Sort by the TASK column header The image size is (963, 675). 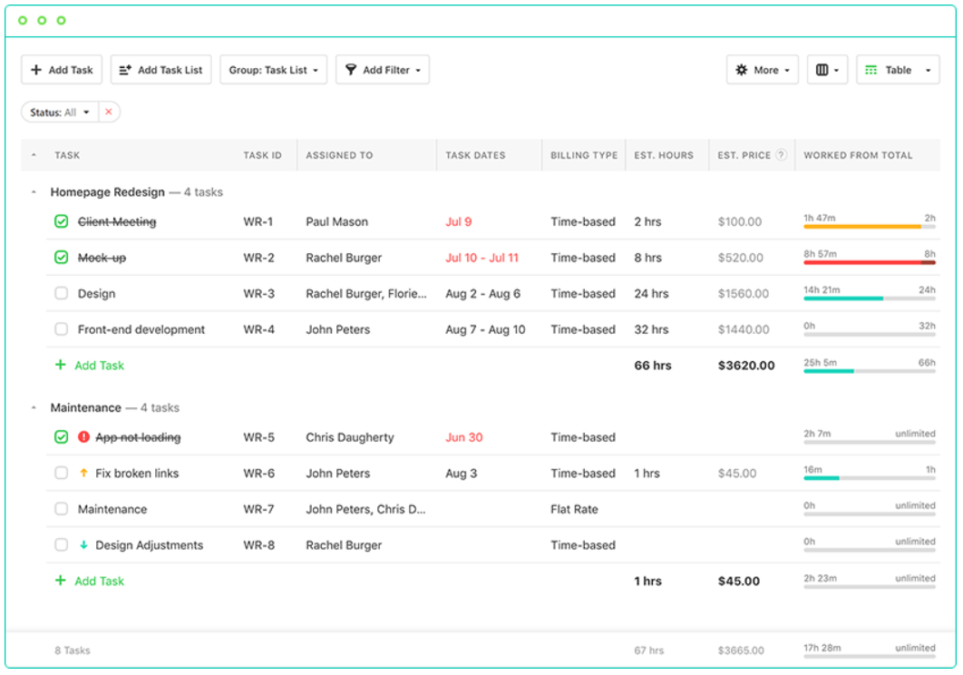coord(67,155)
